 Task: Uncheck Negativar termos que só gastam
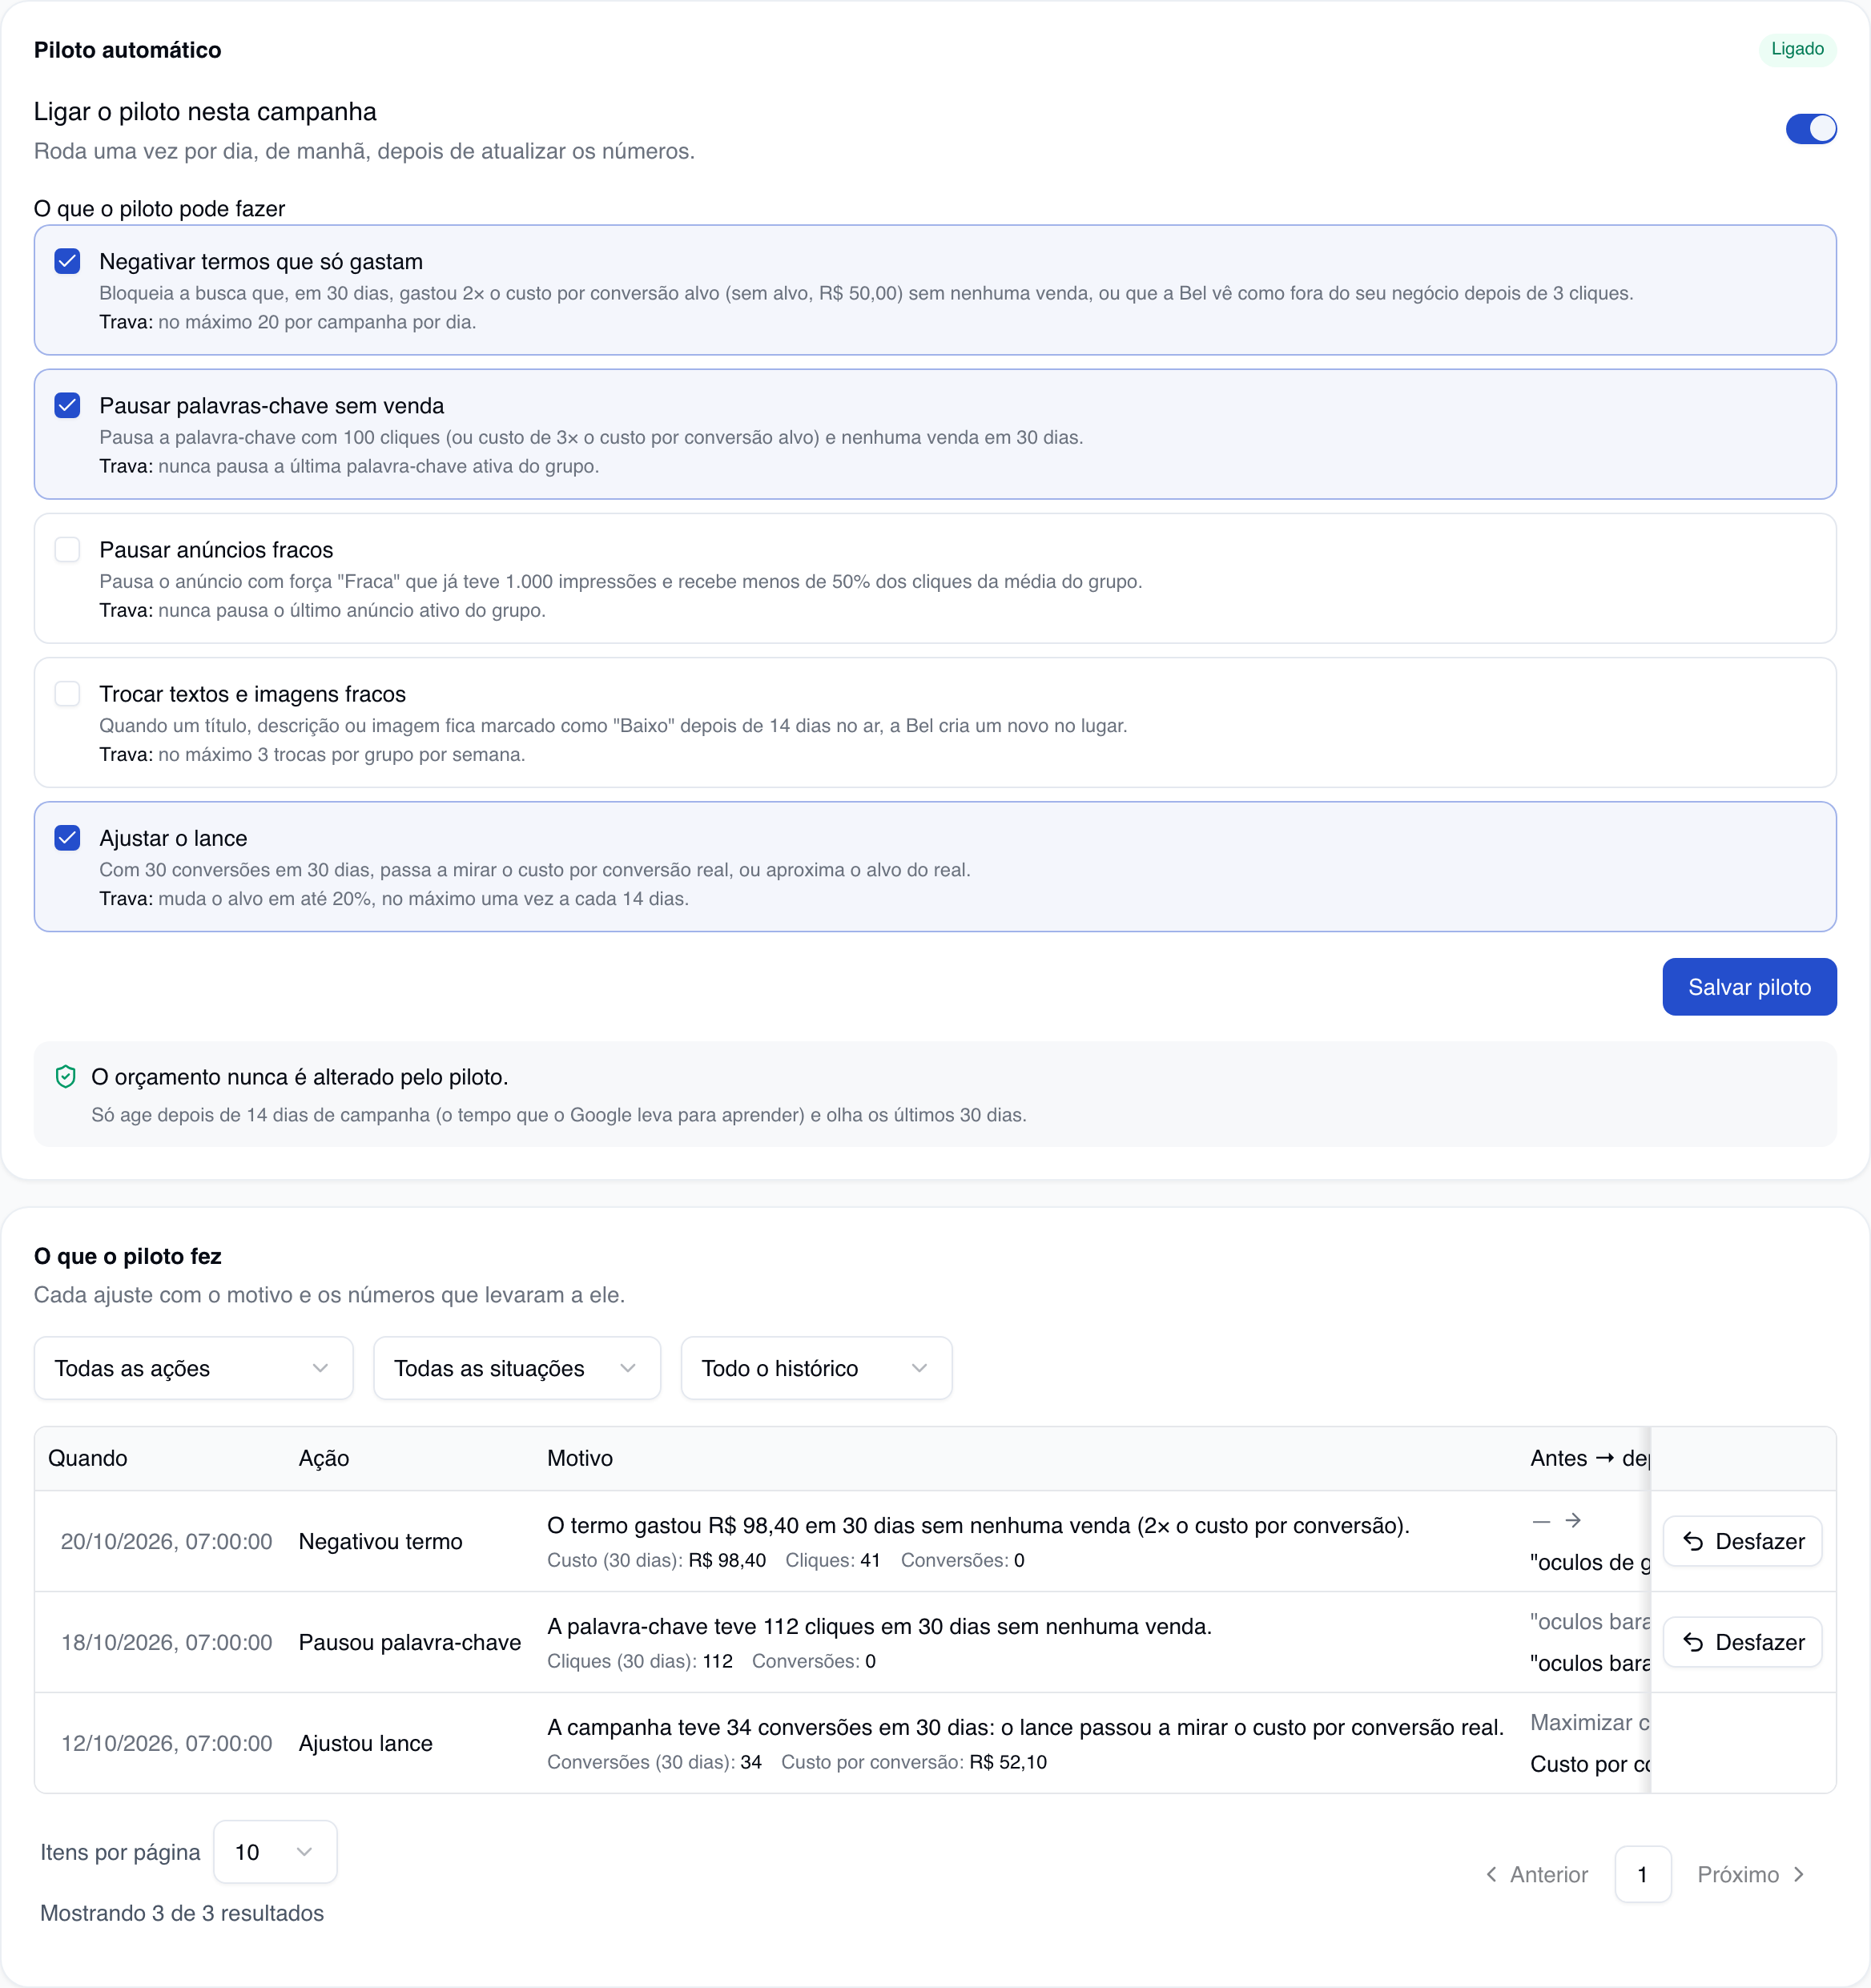point(67,261)
